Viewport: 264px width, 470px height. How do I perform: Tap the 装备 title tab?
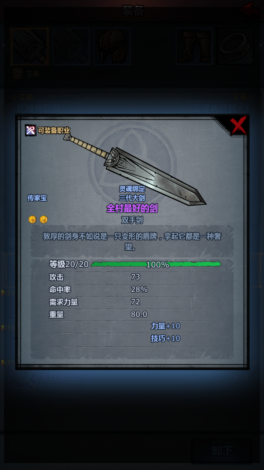pyautogui.click(x=132, y=11)
